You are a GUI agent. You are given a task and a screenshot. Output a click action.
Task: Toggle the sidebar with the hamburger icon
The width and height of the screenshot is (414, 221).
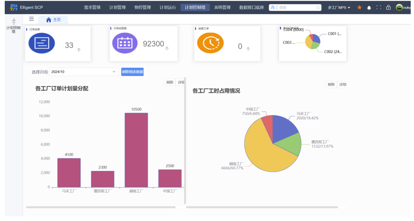(31, 19)
